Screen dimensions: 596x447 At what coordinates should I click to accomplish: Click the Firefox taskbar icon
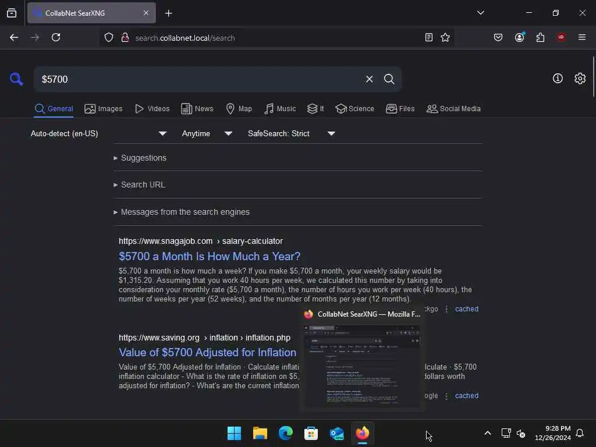point(362,433)
